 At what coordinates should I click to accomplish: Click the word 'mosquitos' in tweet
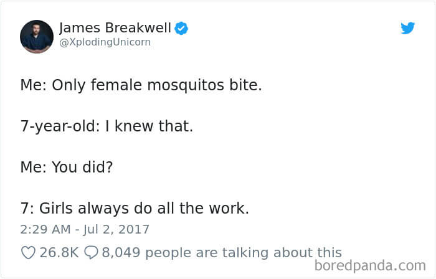186,85
